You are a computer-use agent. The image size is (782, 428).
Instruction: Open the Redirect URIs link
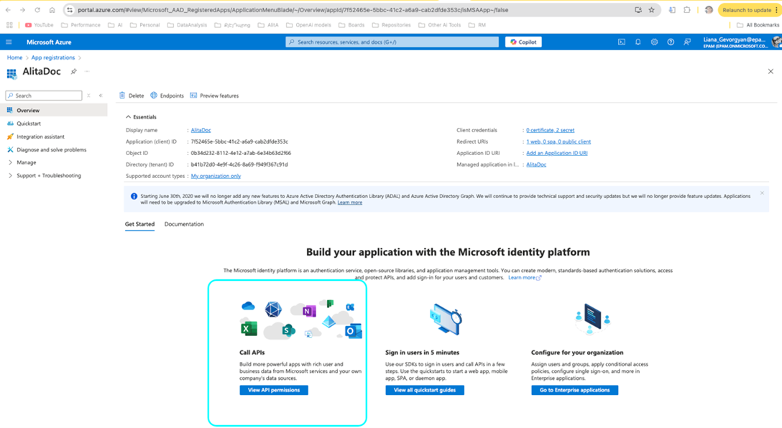(558, 141)
